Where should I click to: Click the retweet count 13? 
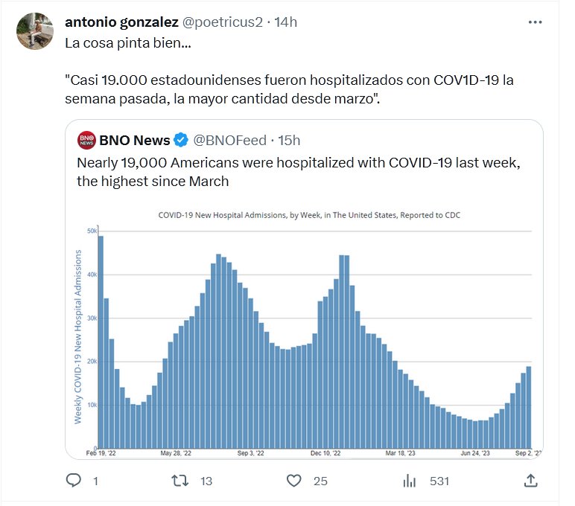(x=206, y=481)
